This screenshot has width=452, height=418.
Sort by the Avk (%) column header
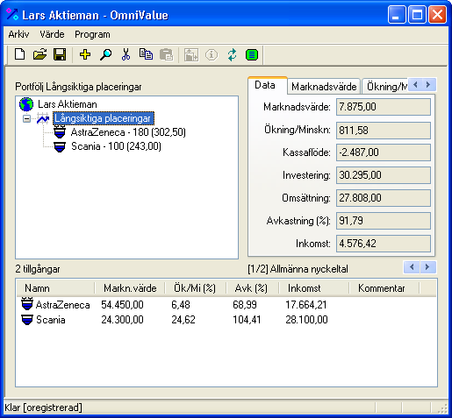pos(253,288)
